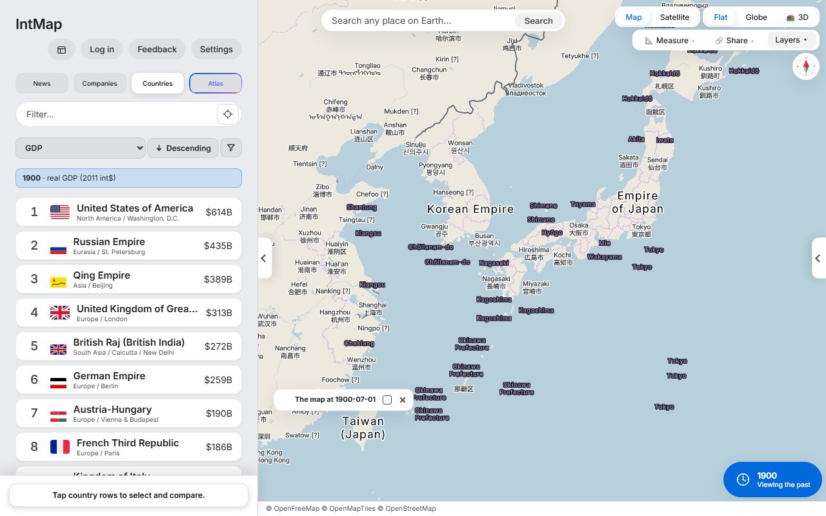Click the Measure ruler tool

point(669,40)
